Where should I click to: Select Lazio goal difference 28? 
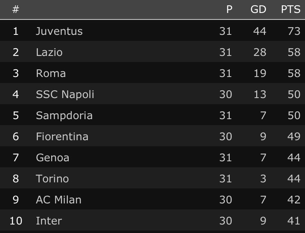[259, 52]
